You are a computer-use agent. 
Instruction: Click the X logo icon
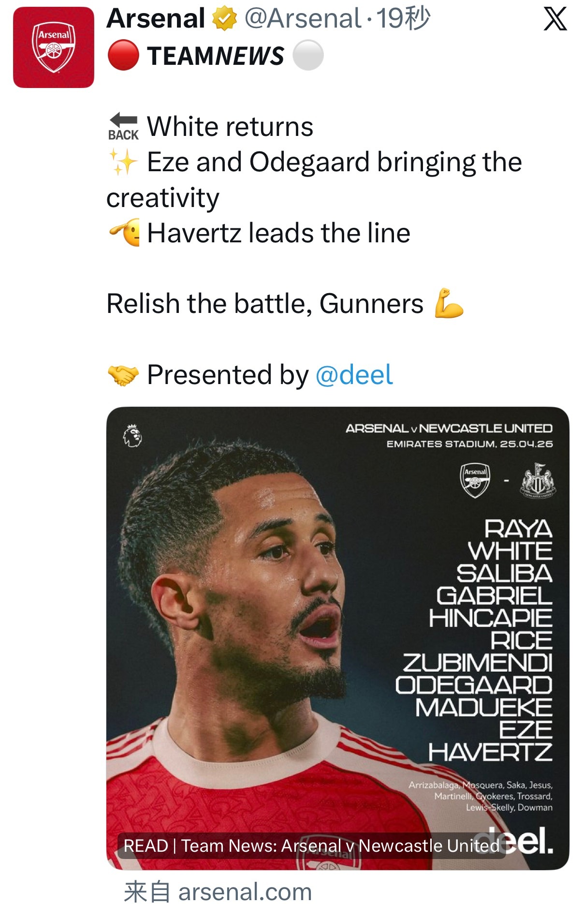555,19
